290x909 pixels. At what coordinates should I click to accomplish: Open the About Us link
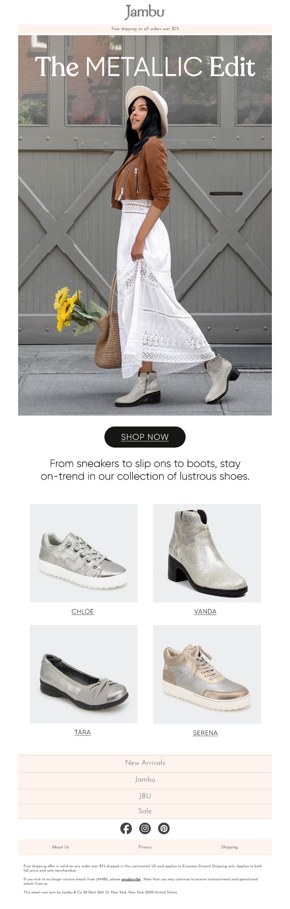point(61,847)
